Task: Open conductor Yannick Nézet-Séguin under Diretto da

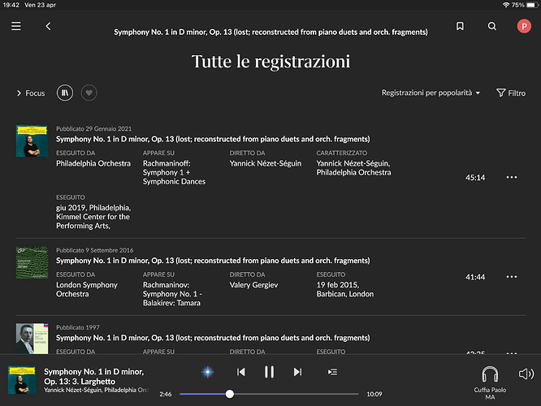Action: point(266,163)
